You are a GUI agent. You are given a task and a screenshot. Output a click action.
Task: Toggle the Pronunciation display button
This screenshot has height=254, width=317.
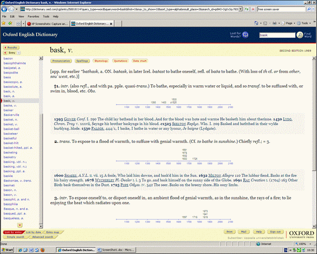tap(61, 60)
